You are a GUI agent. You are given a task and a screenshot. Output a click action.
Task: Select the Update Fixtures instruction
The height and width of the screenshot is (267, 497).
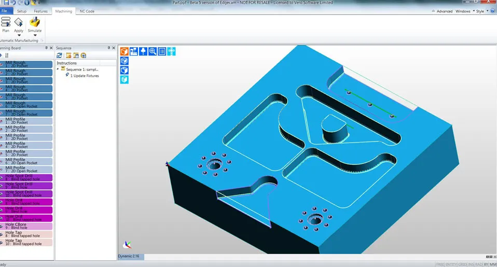[x=84, y=76]
